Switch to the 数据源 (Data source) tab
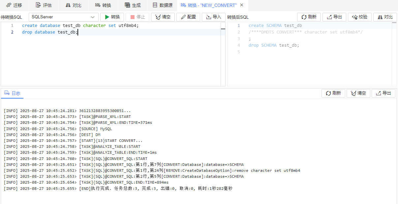The height and width of the screenshot is (204, 398). coord(162,5)
